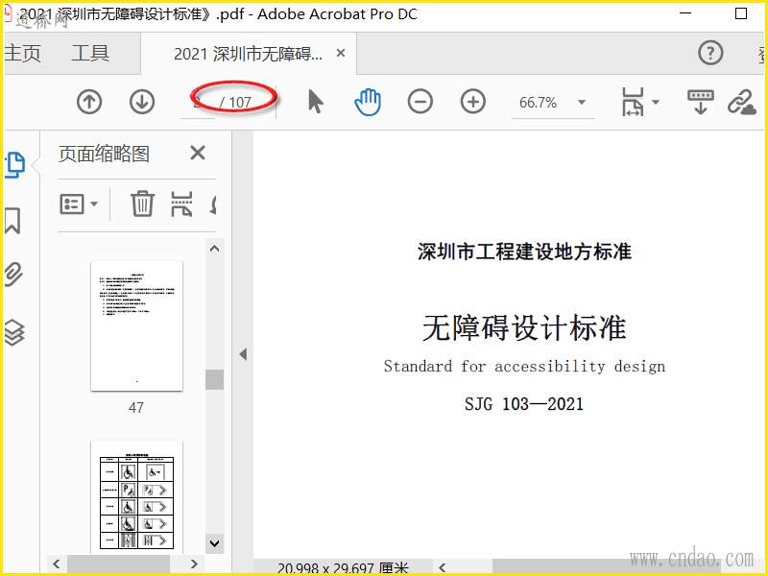
Task: Collapse navigation pane with triangle arrow
Action: pyautogui.click(x=243, y=354)
